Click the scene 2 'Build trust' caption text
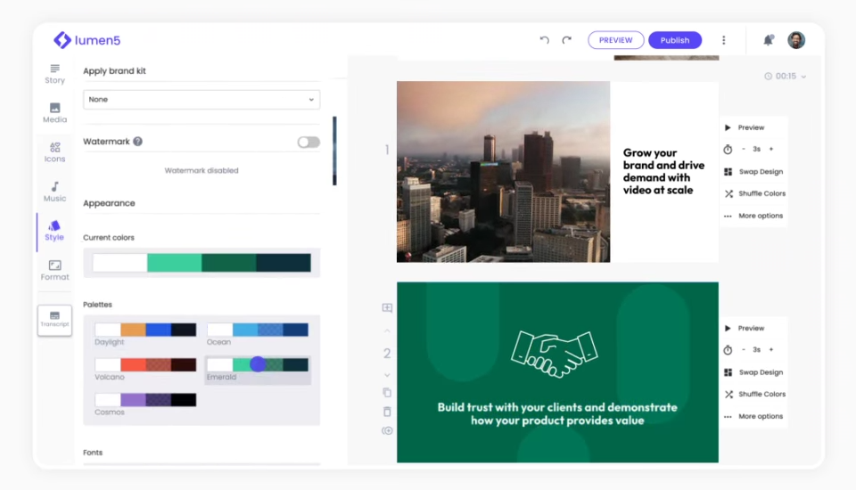 click(x=557, y=413)
